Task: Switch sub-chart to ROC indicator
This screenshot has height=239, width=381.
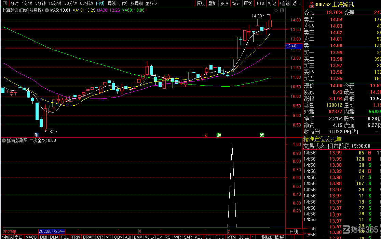Action: [220, 237]
